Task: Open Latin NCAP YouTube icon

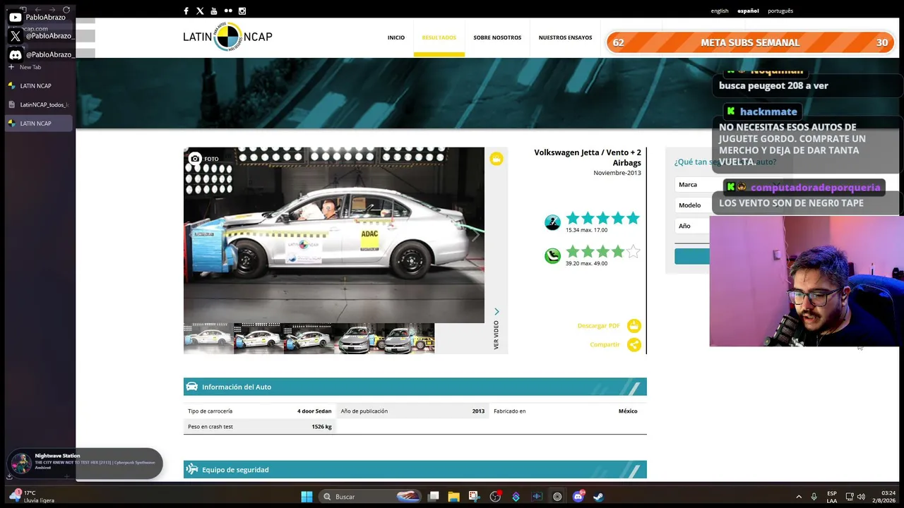Action: coord(214,11)
